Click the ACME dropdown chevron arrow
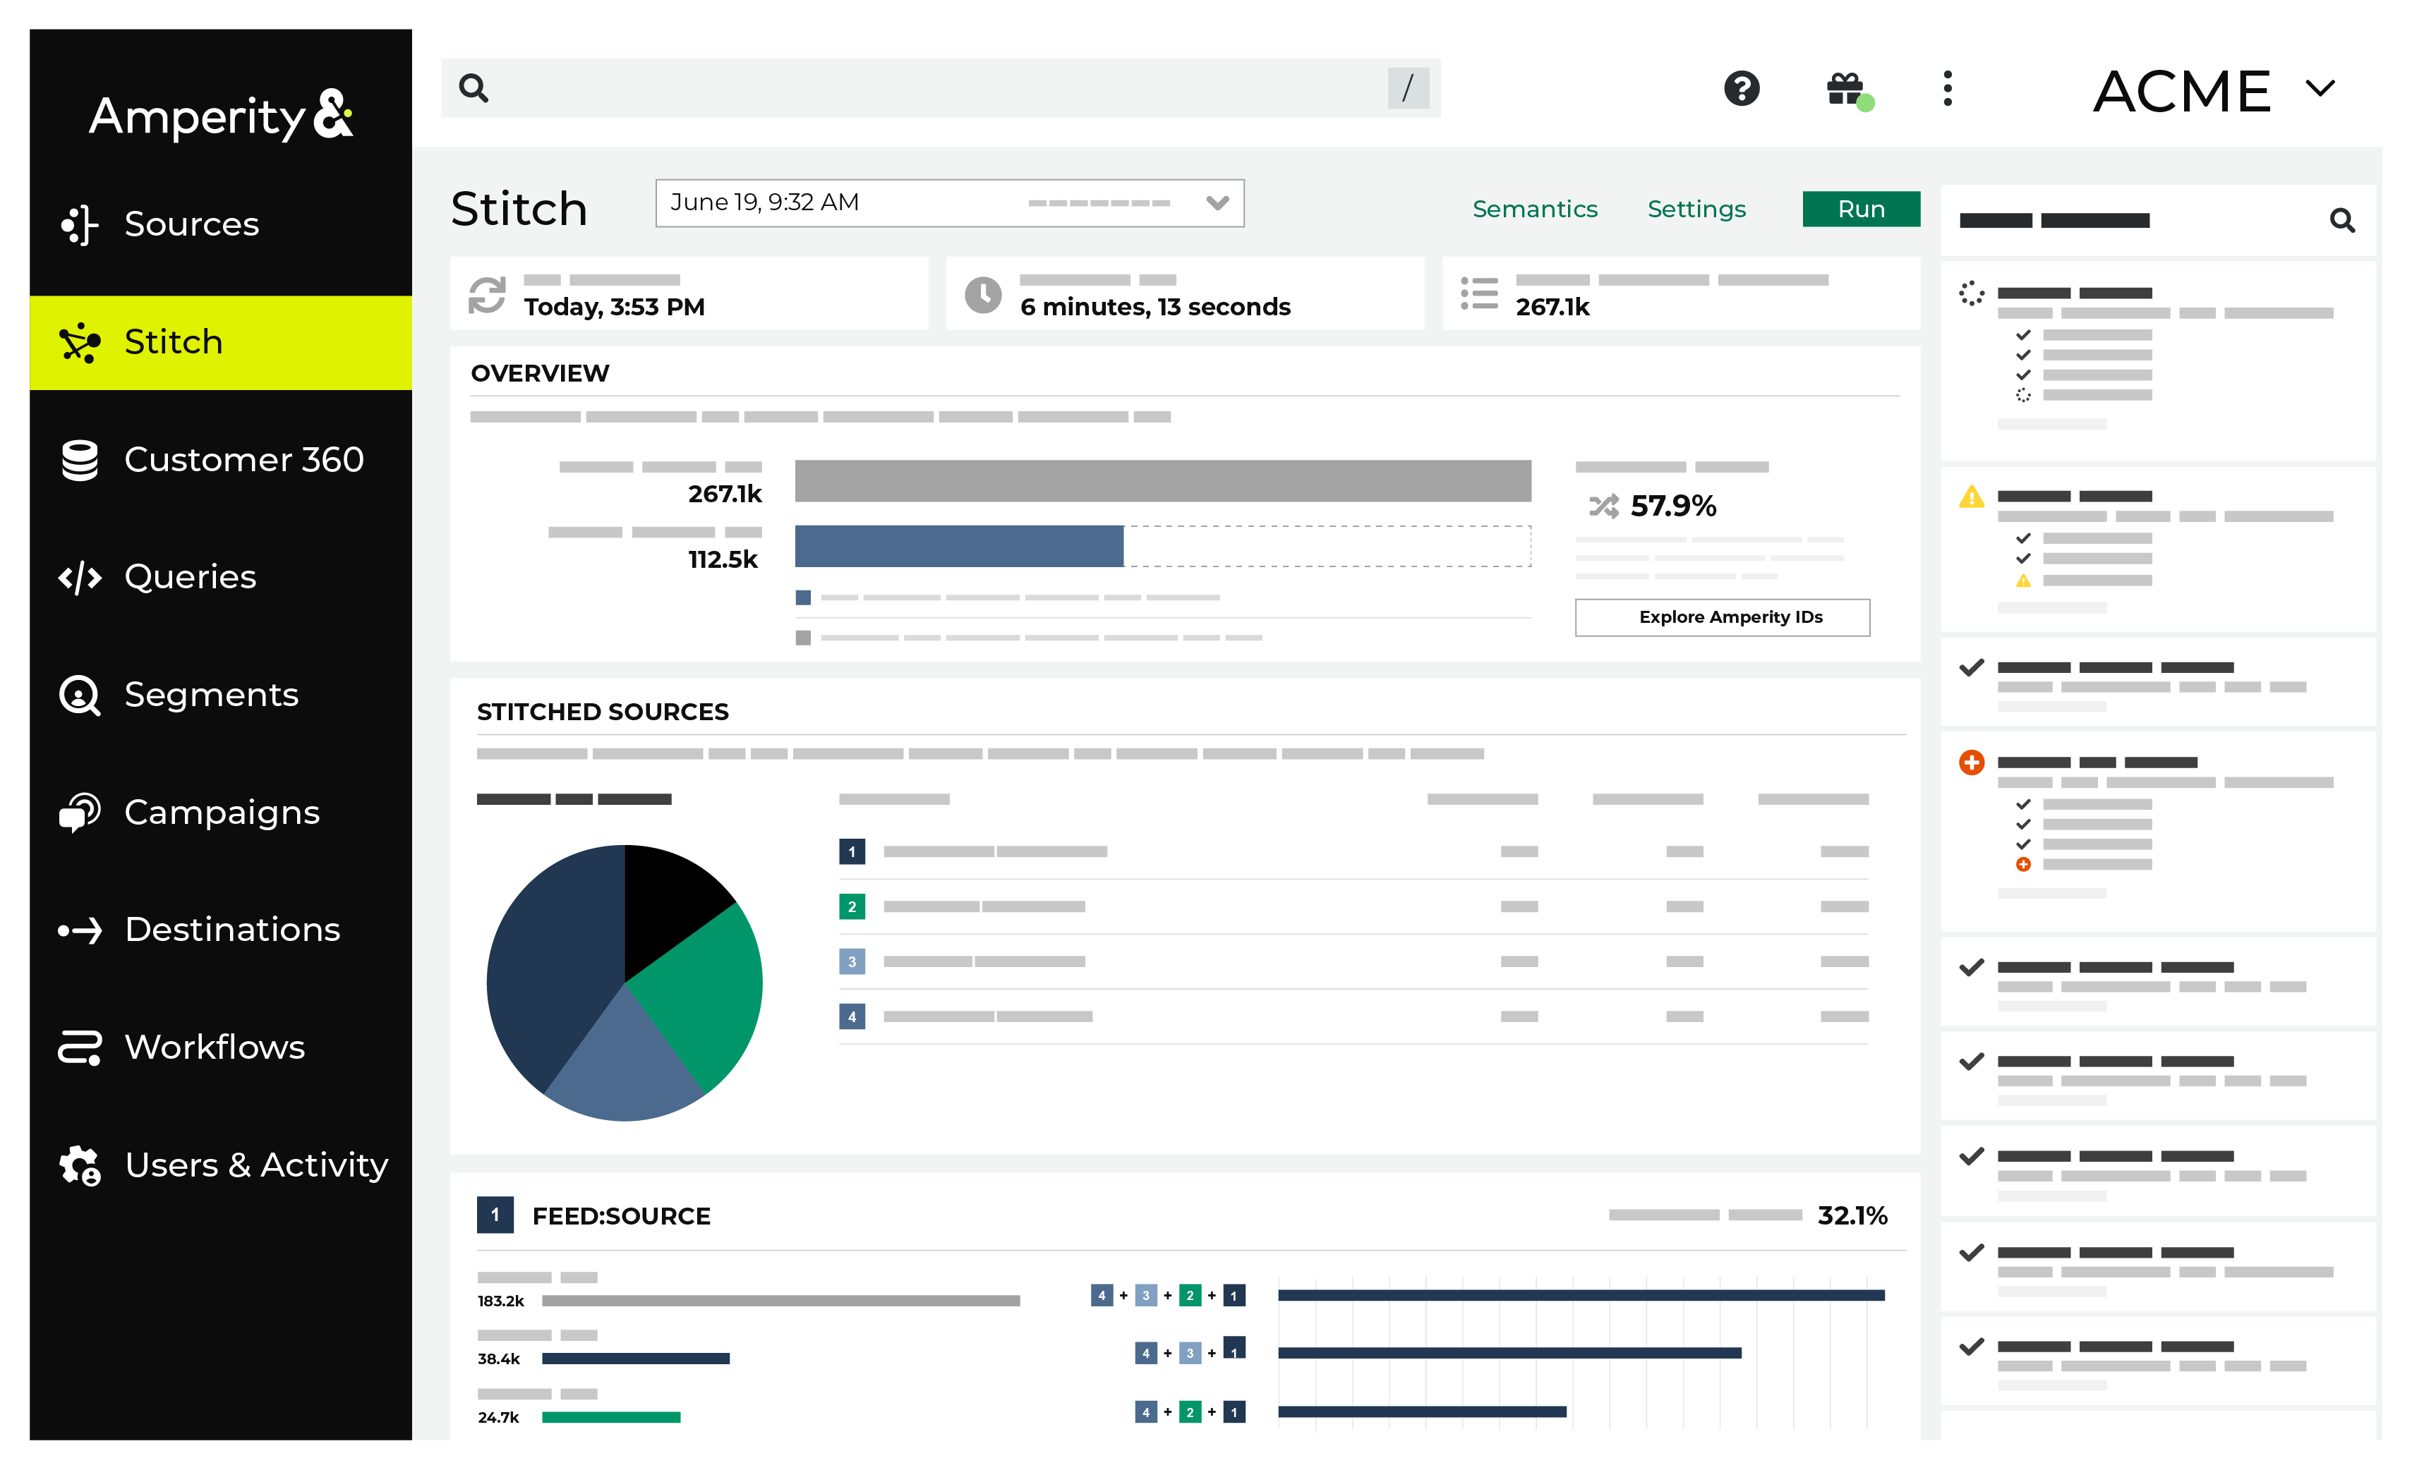The image size is (2412, 1470). 2321,89
